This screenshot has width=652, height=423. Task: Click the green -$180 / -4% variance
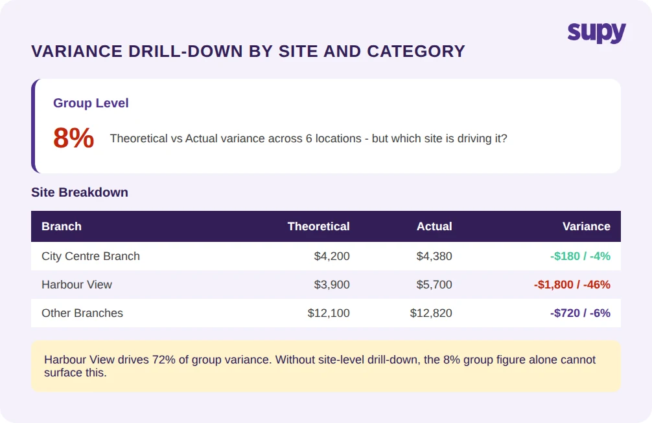pyautogui.click(x=580, y=256)
